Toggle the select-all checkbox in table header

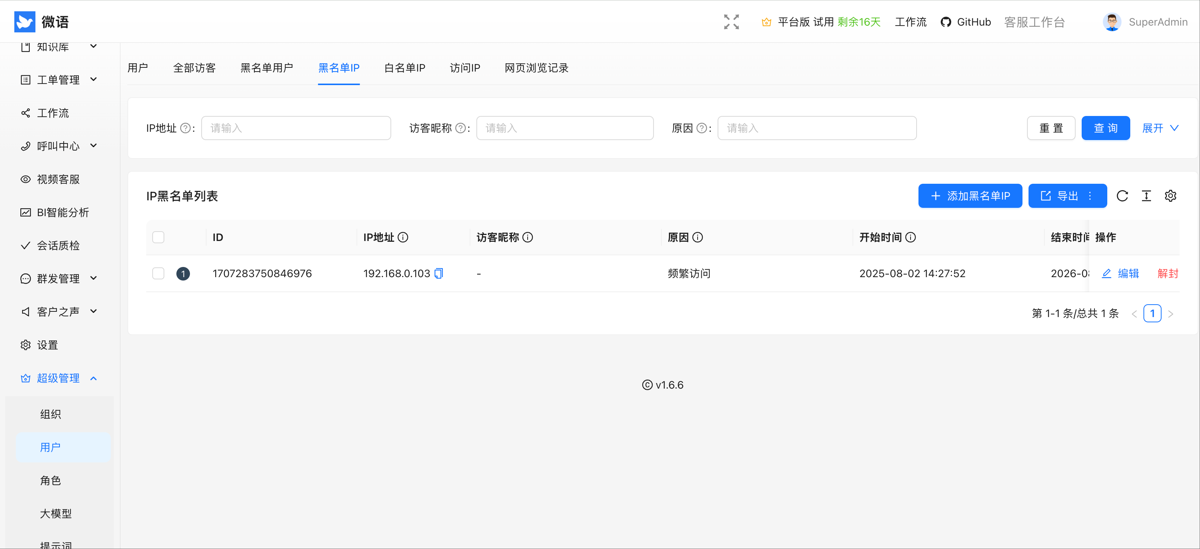pos(158,237)
